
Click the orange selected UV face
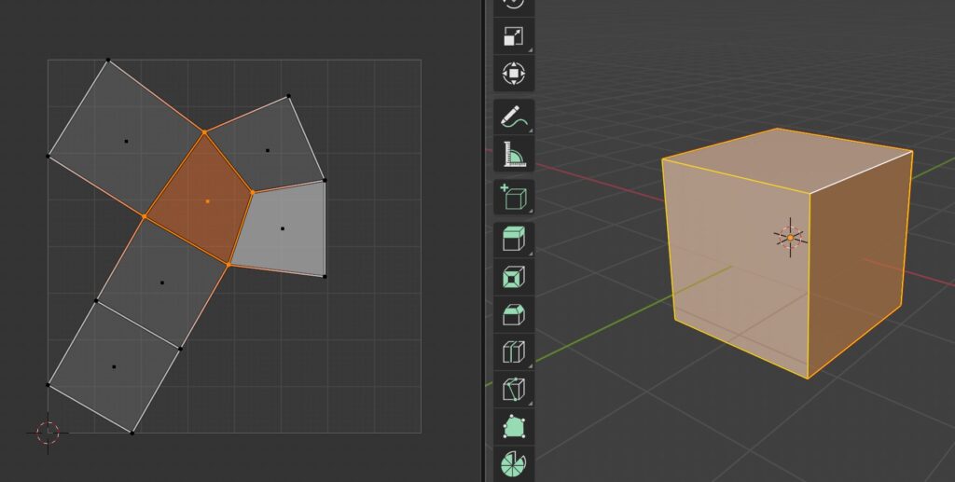tap(201, 200)
